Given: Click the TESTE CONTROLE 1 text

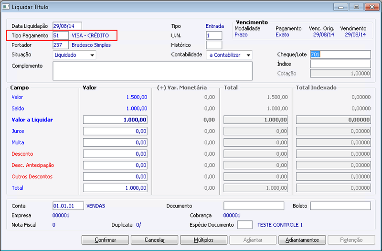Looking at the screenshot, I should (x=280, y=225).
